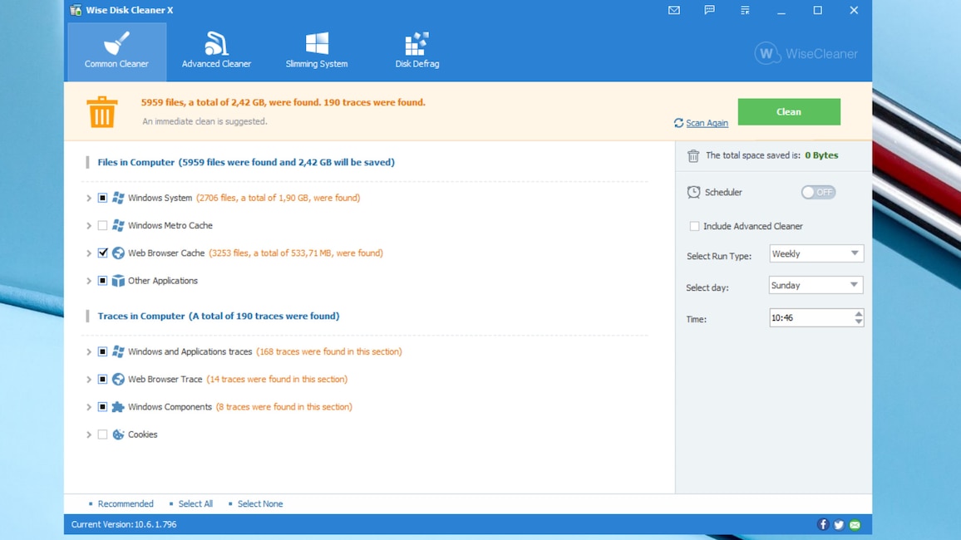Toggle the Other Applications checkbox
Viewport: 961px width, 540px height.
tap(102, 281)
